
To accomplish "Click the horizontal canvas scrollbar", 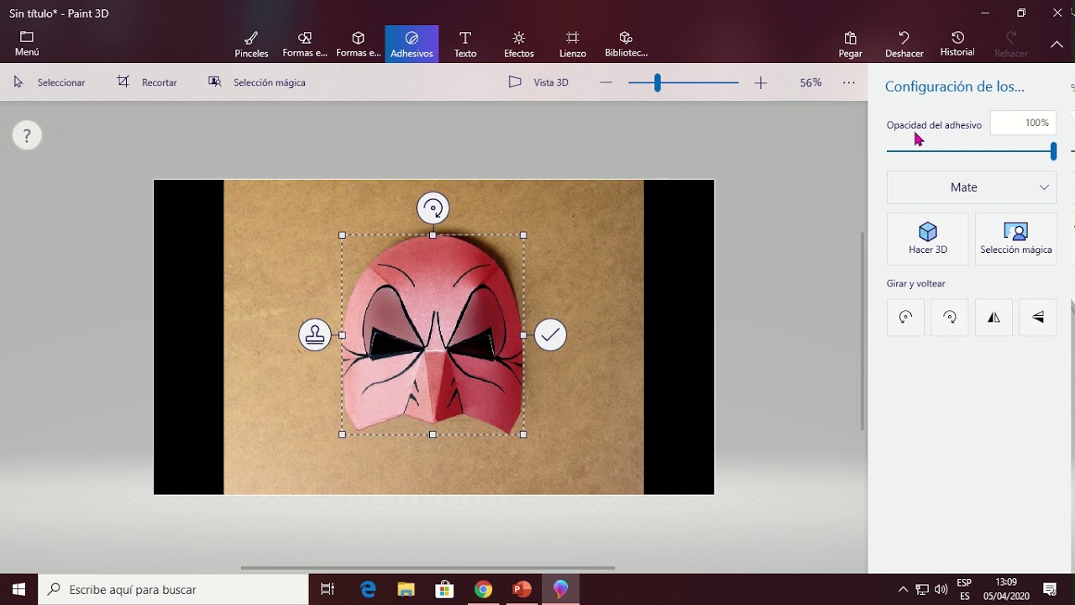I will (427, 568).
